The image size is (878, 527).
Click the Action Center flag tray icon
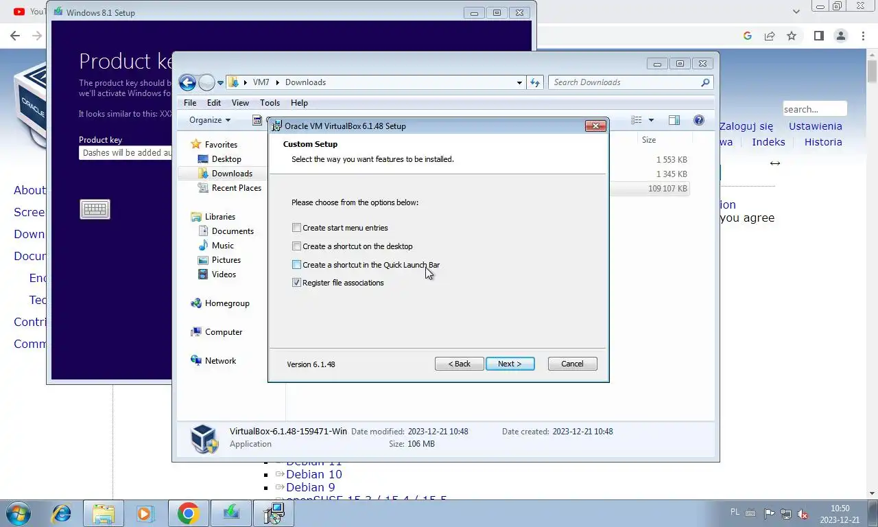[769, 514]
